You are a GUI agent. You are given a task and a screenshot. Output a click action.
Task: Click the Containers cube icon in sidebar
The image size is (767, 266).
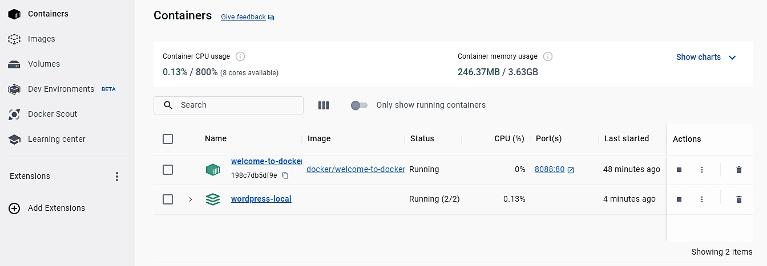(14, 14)
